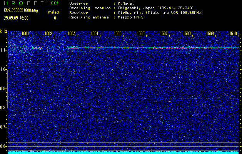Click the 1610 time marker

tap(233, 33)
